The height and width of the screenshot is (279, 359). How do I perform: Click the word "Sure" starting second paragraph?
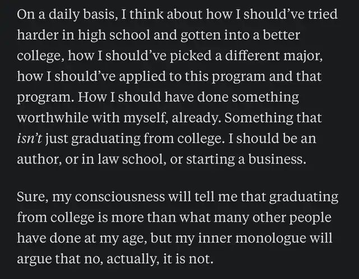pos(31,198)
